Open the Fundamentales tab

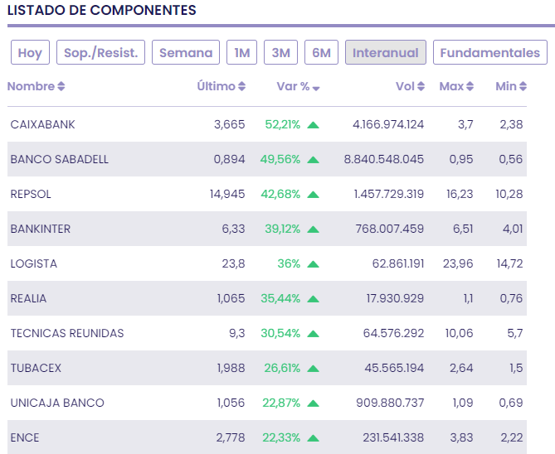489,52
